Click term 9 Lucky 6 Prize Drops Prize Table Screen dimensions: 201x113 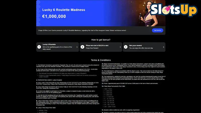pyautogui.click(x=46, y=108)
